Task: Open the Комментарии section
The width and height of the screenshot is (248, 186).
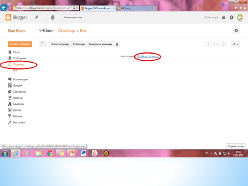Action: [x=20, y=79]
